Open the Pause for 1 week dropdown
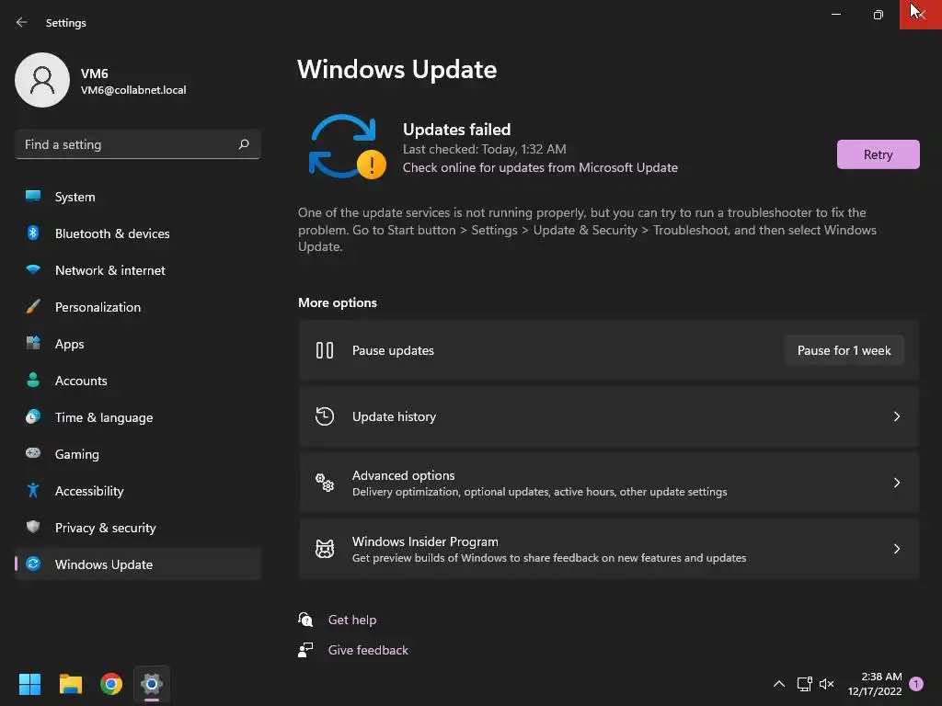Image resolution: width=942 pixels, height=706 pixels. (844, 350)
